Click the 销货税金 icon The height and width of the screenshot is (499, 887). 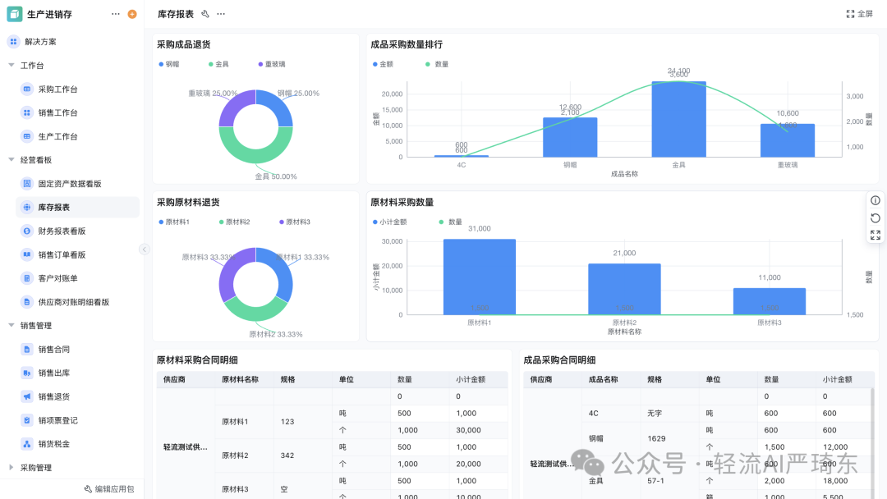[27, 444]
